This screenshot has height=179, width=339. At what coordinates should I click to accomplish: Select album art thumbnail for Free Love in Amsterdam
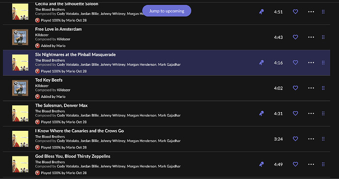coord(20,37)
